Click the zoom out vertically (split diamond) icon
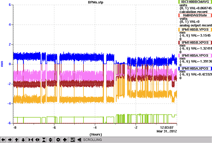The width and height of the screenshot is (212, 143). coord(51,140)
